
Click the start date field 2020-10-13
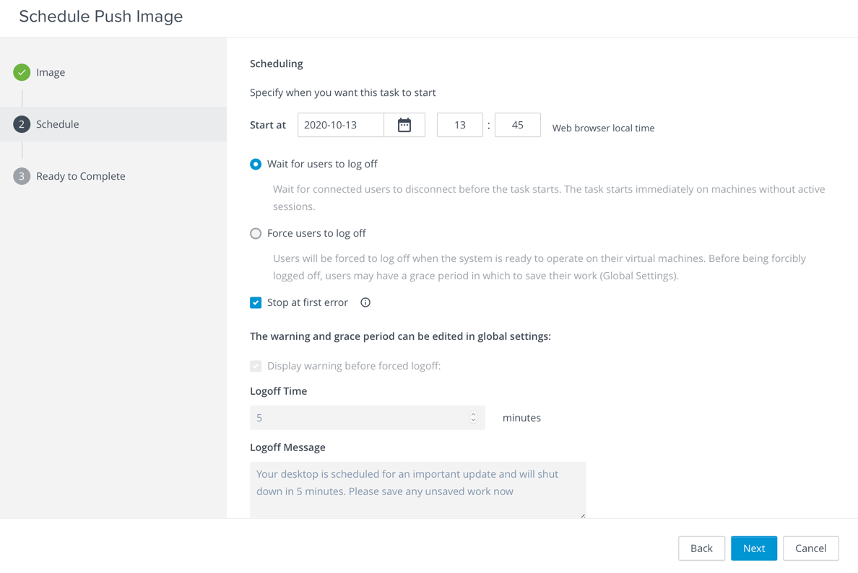pyautogui.click(x=340, y=125)
